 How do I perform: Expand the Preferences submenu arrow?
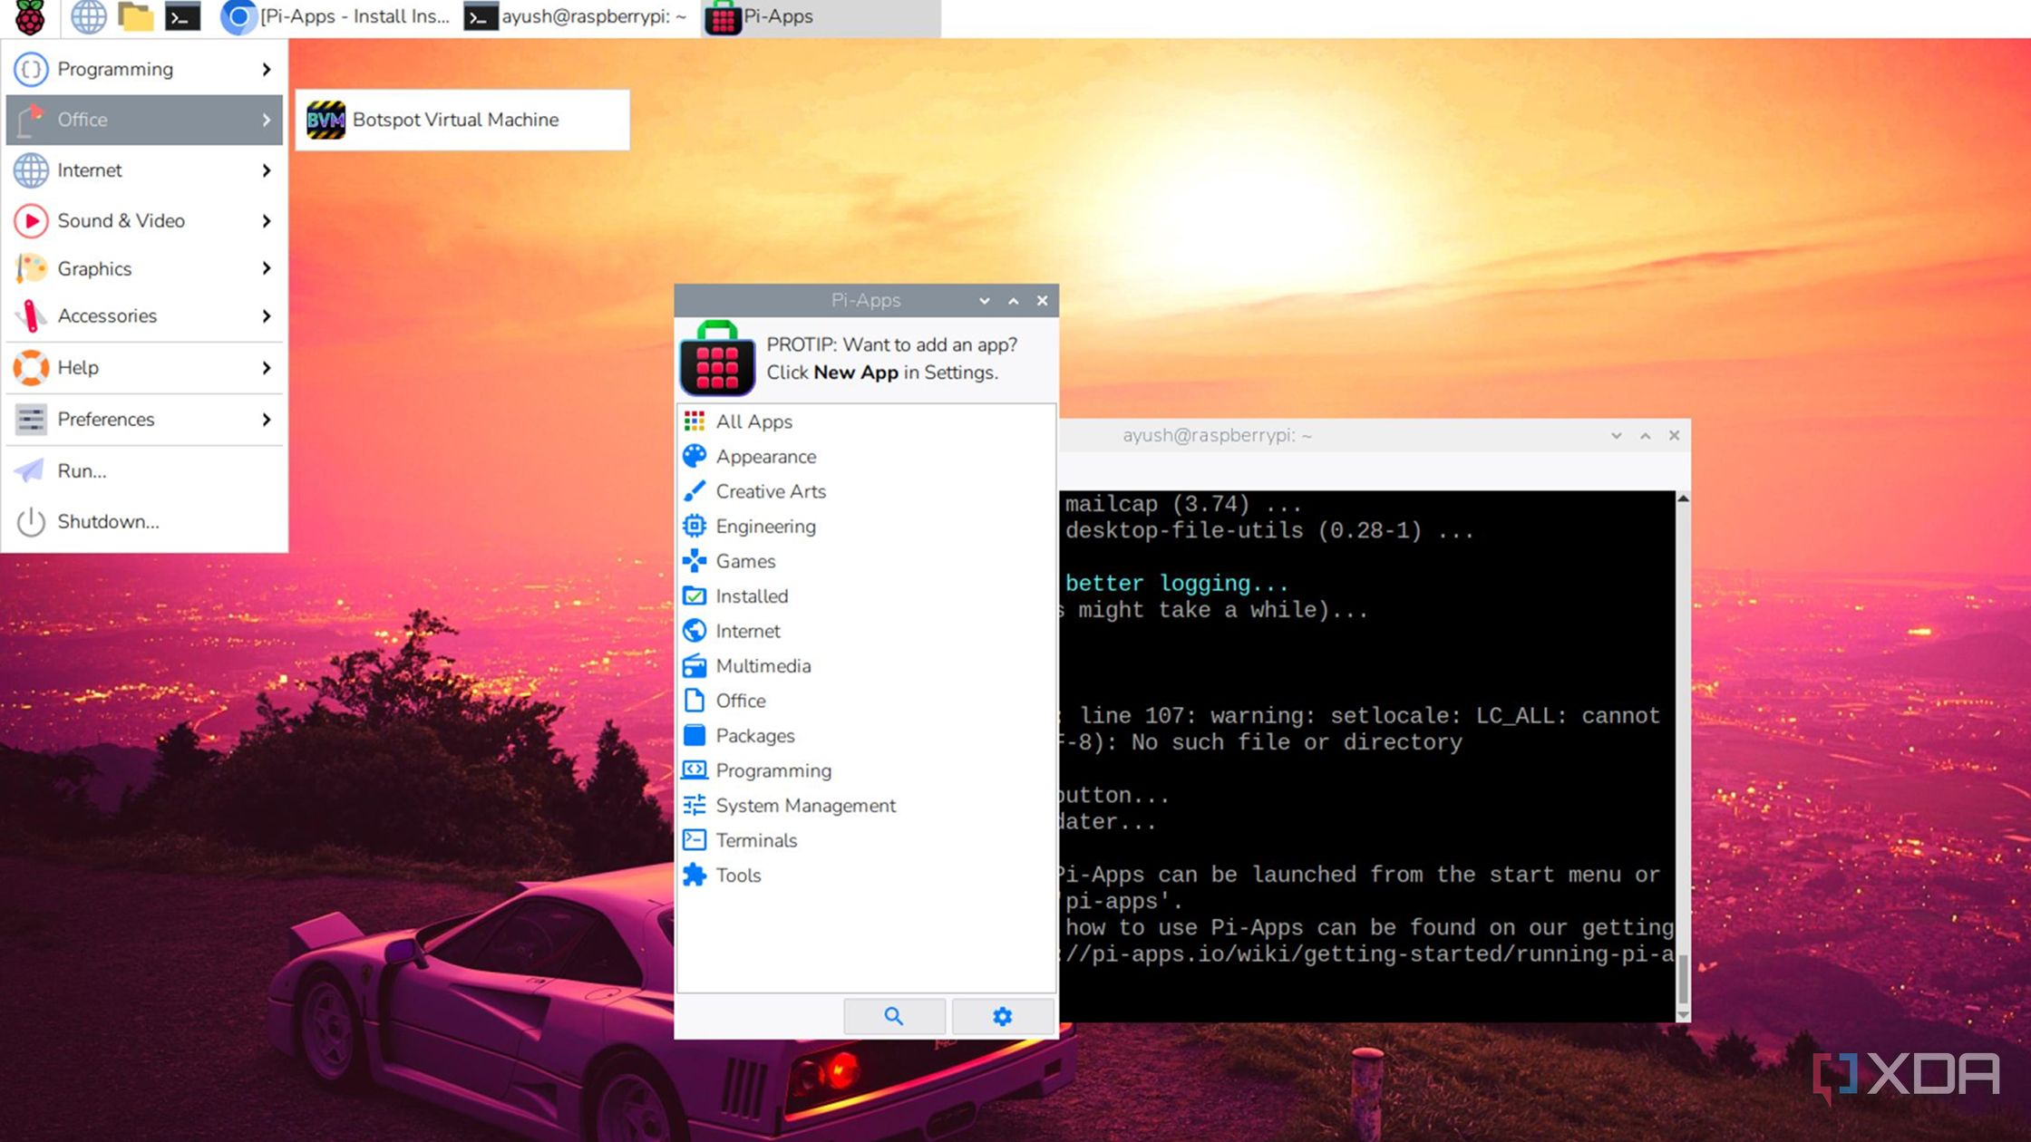(x=266, y=419)
